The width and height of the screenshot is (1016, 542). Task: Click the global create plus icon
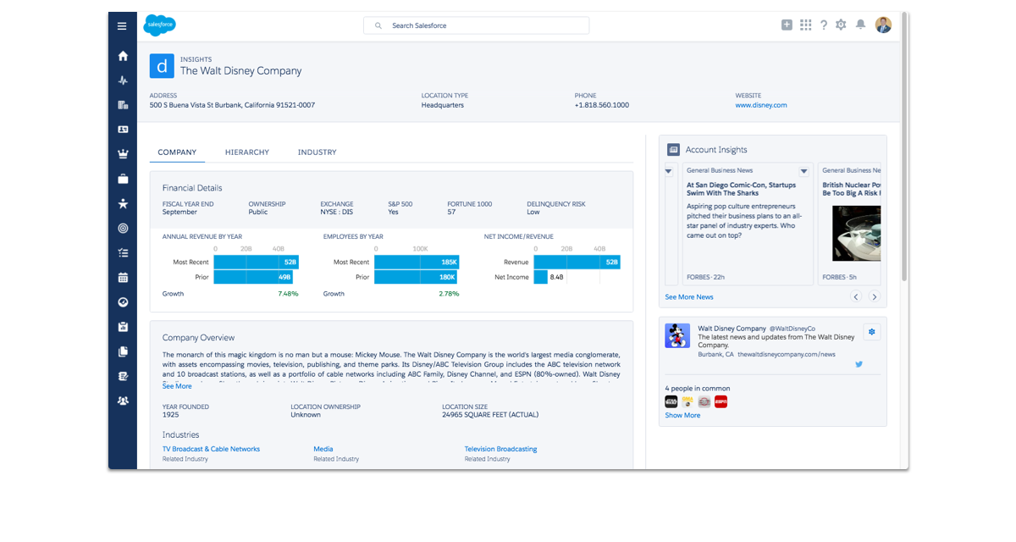(787, 25)
